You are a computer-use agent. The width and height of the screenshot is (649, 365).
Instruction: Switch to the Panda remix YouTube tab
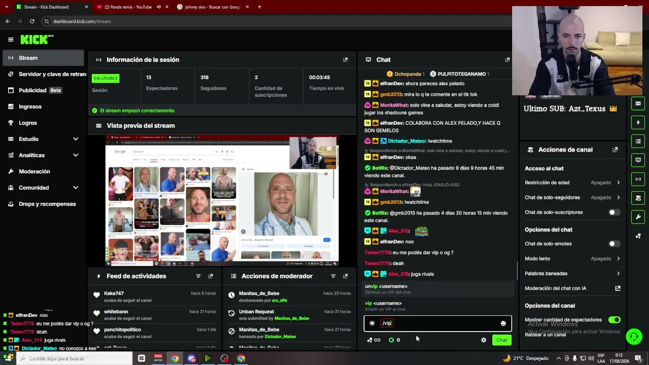tap(132, 7)
